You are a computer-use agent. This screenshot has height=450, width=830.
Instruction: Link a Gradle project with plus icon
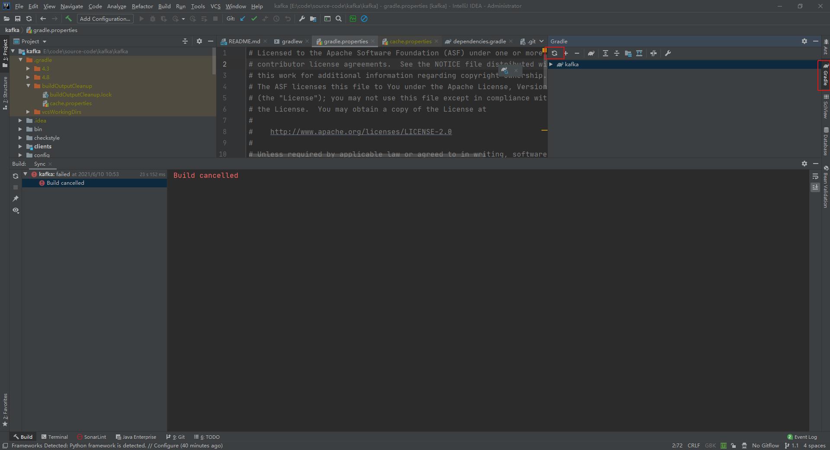click(x=566, y=53)
